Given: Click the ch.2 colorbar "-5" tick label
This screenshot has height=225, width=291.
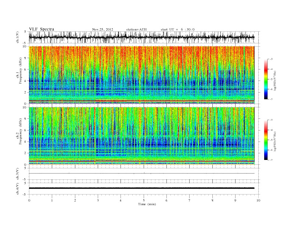Looking at the screenshot, I should (271, 140).
